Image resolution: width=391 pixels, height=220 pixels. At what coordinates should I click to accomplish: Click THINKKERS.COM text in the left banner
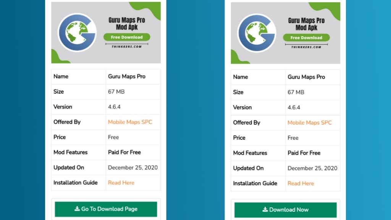(x=126, y=47)
